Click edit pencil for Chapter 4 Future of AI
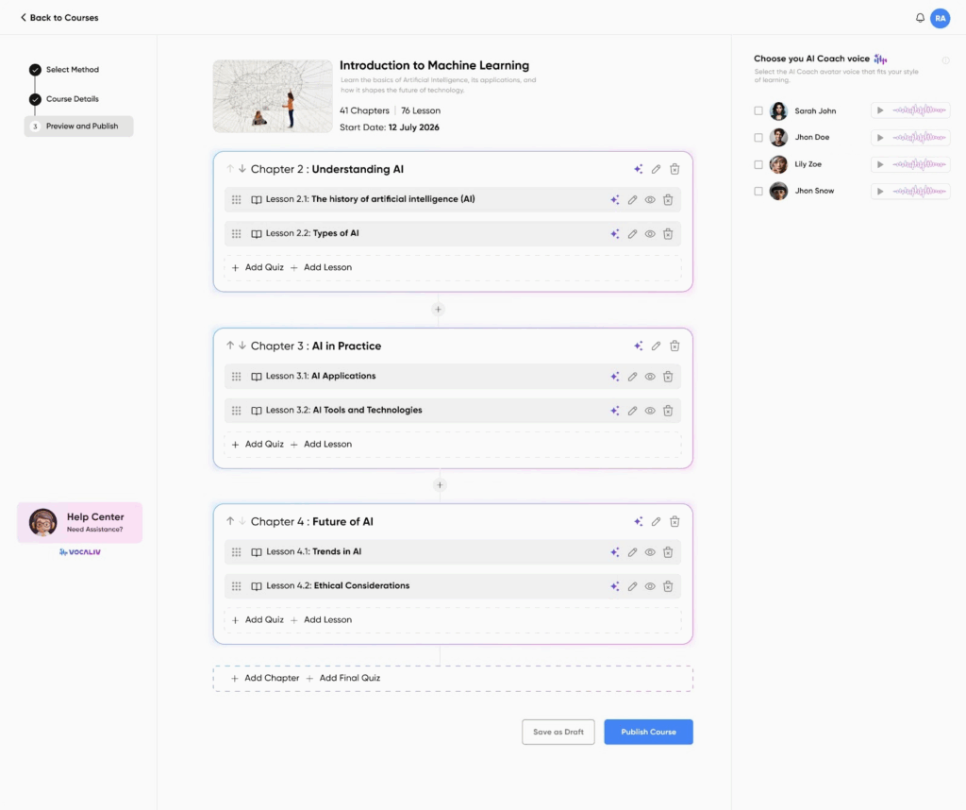 [x=657, y=521]
